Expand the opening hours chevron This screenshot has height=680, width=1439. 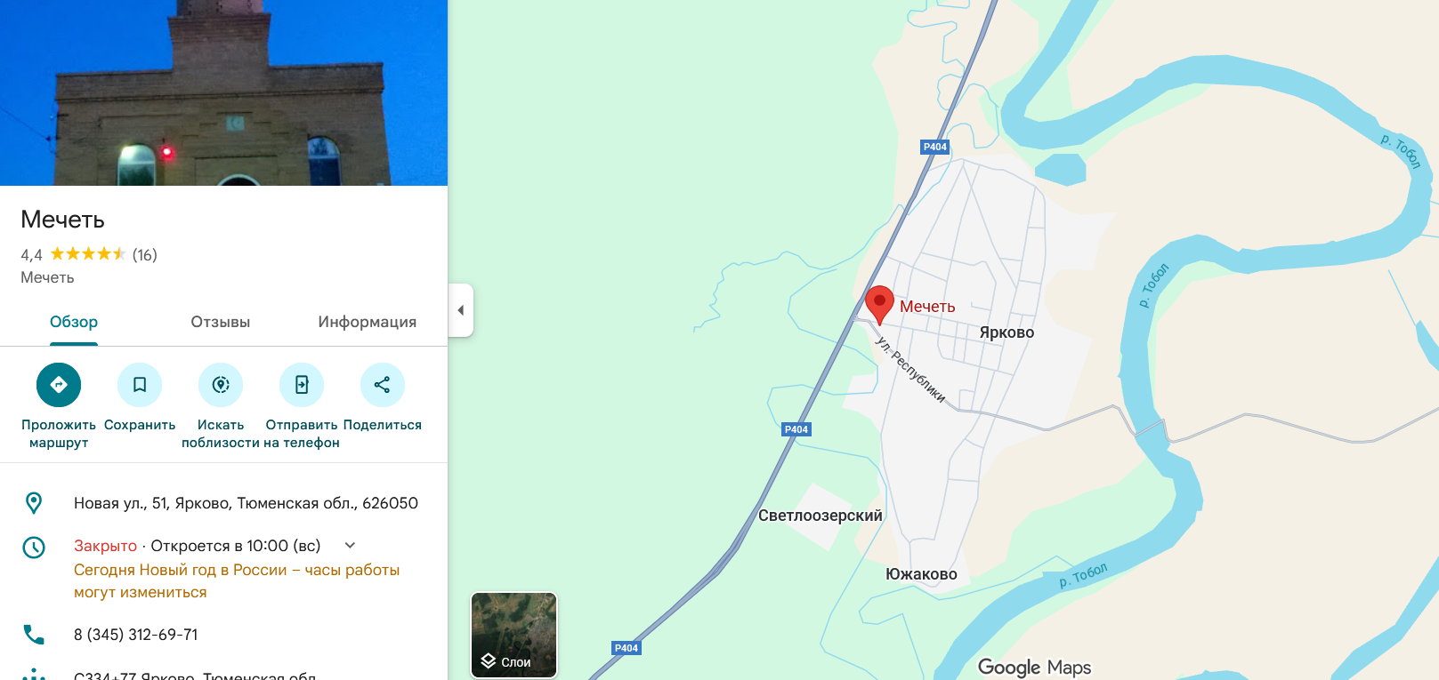tap(350, 546)
